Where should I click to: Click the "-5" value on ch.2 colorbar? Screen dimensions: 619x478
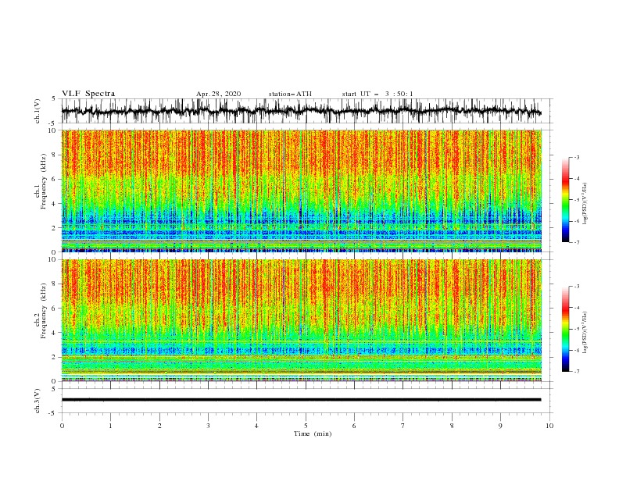pos(576,329)
